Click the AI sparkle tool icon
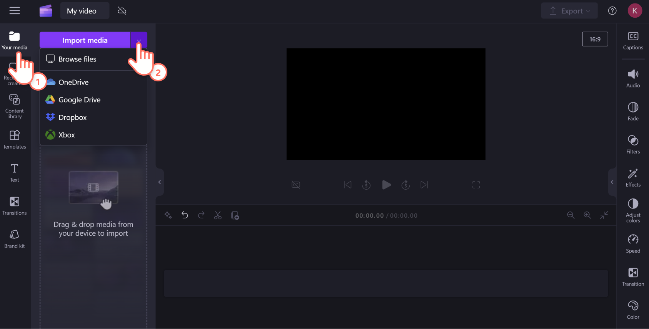This screenshot has width=649, height=329. tap(168, 215)
